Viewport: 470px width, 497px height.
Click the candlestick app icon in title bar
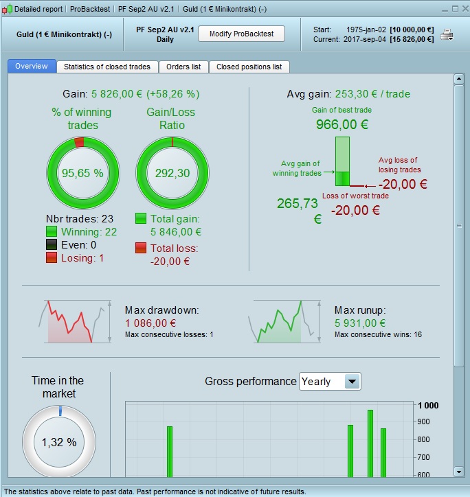coord(7,9)
